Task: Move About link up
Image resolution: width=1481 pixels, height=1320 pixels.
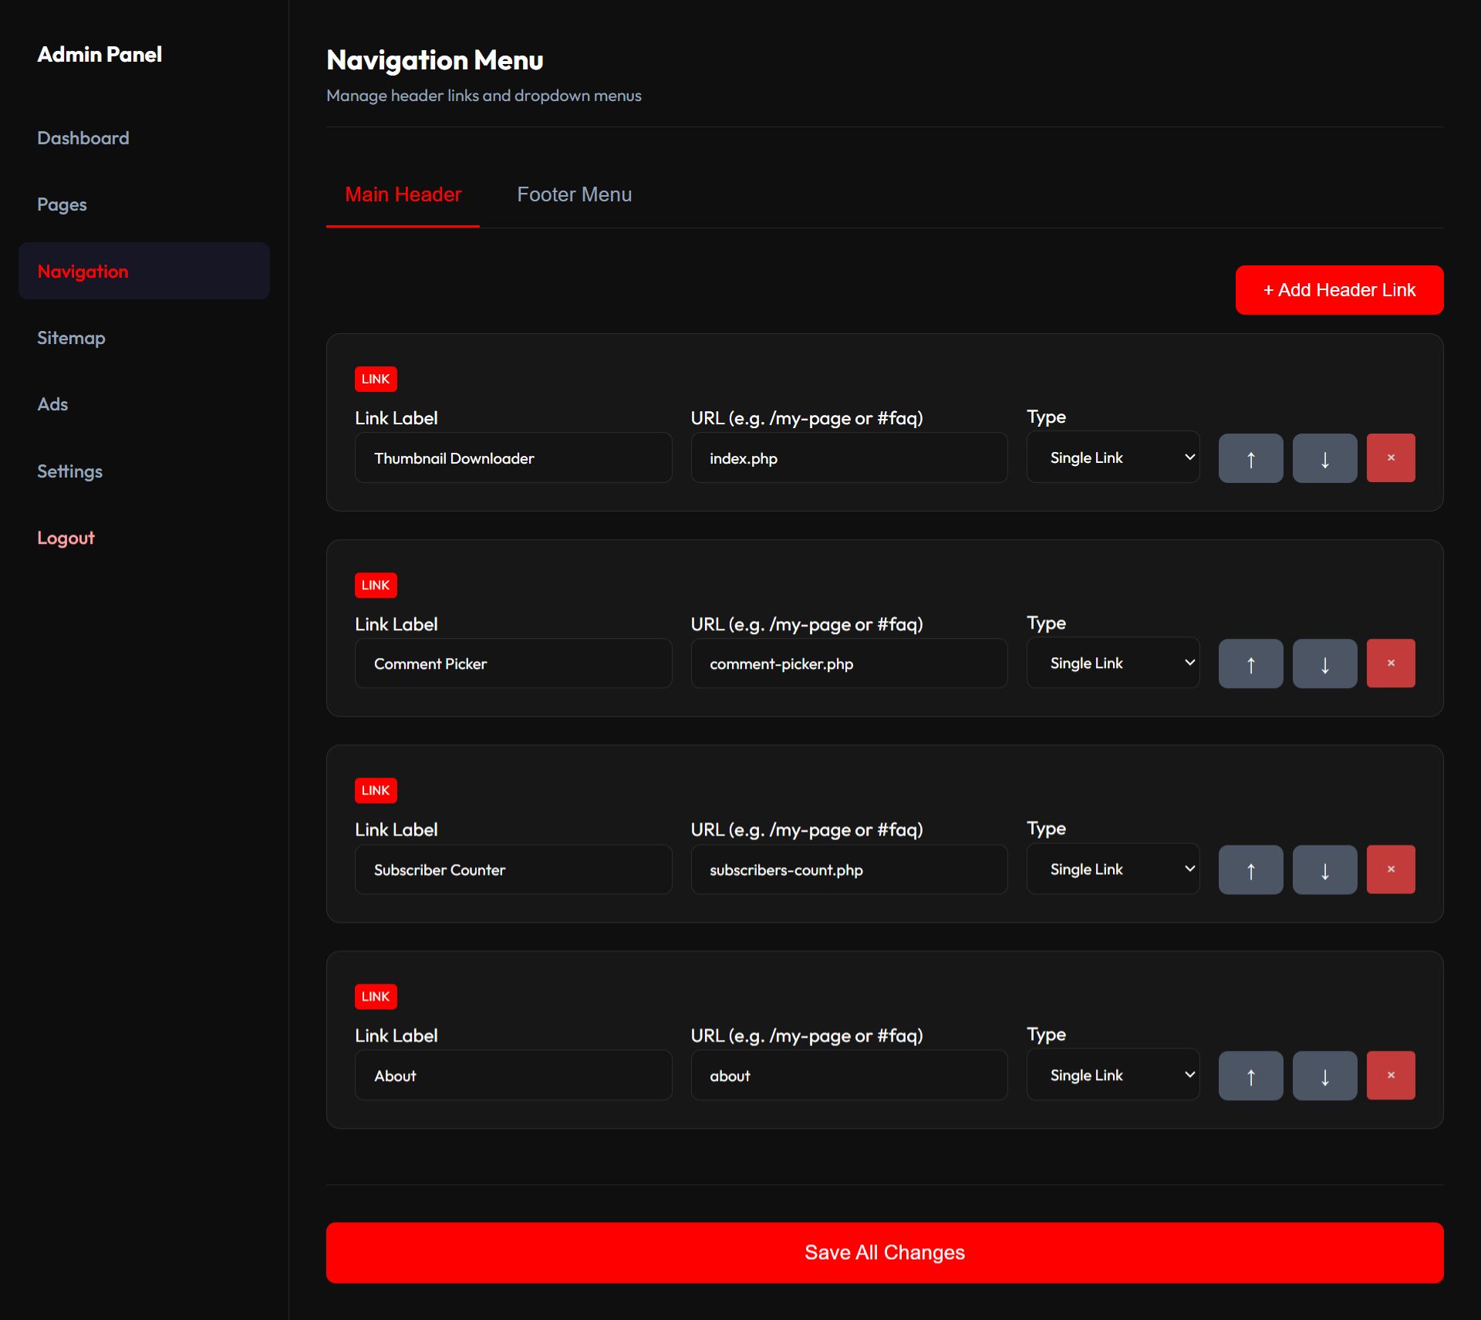Action: [x=1250, y=1075]
